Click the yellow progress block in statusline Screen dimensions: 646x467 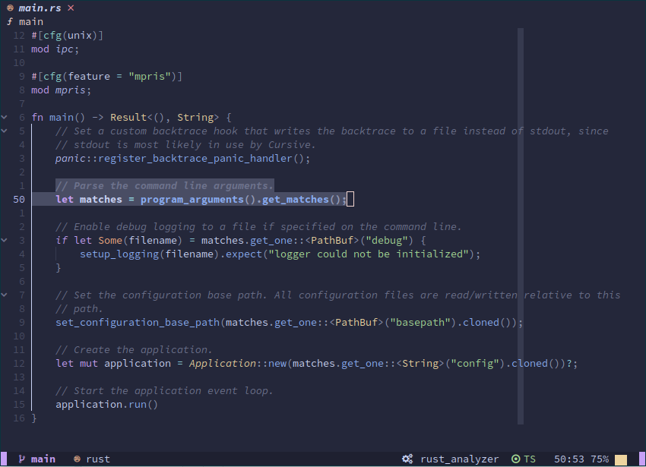point(621,459)
